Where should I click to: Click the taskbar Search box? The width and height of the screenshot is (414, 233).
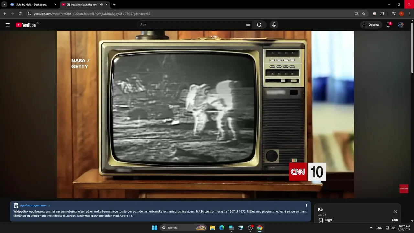183,228
